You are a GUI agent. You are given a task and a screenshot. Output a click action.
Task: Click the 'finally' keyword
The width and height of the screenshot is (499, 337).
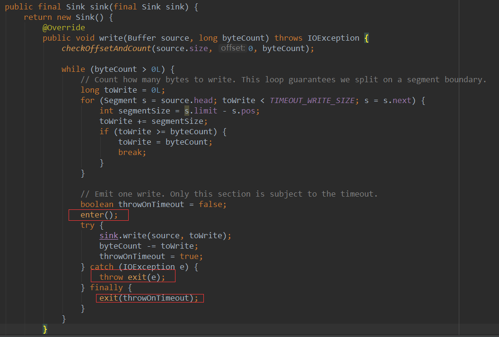click(x=106, y=287)
